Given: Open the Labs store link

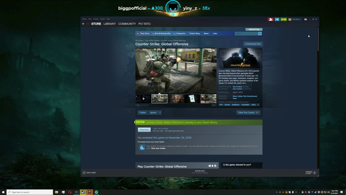Looking at the screenshot, I should pyautogui.click(x=215, y=34).
